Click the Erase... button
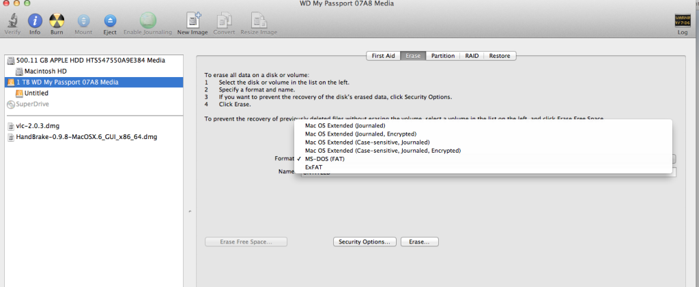 click(419, 241)
